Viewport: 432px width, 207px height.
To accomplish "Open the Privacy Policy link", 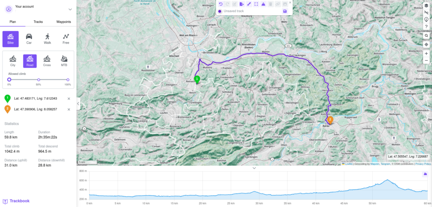I will (423, 164).
